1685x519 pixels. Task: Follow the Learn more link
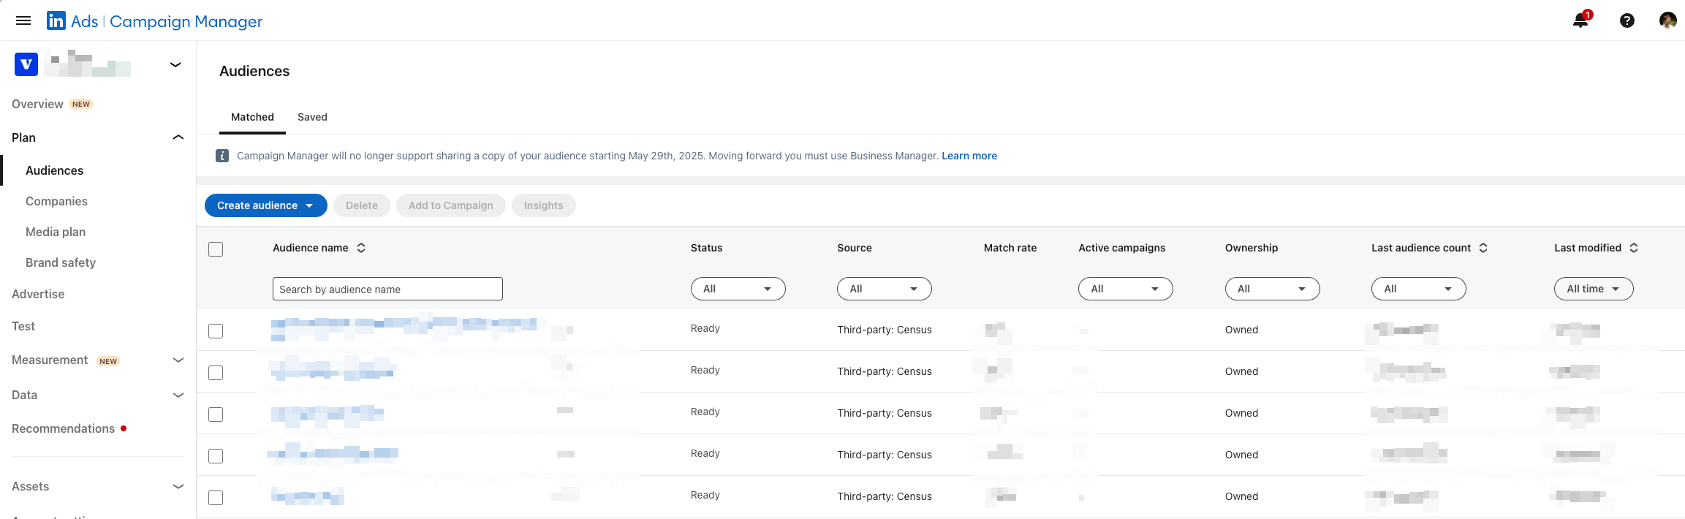(x=969, y=156)
